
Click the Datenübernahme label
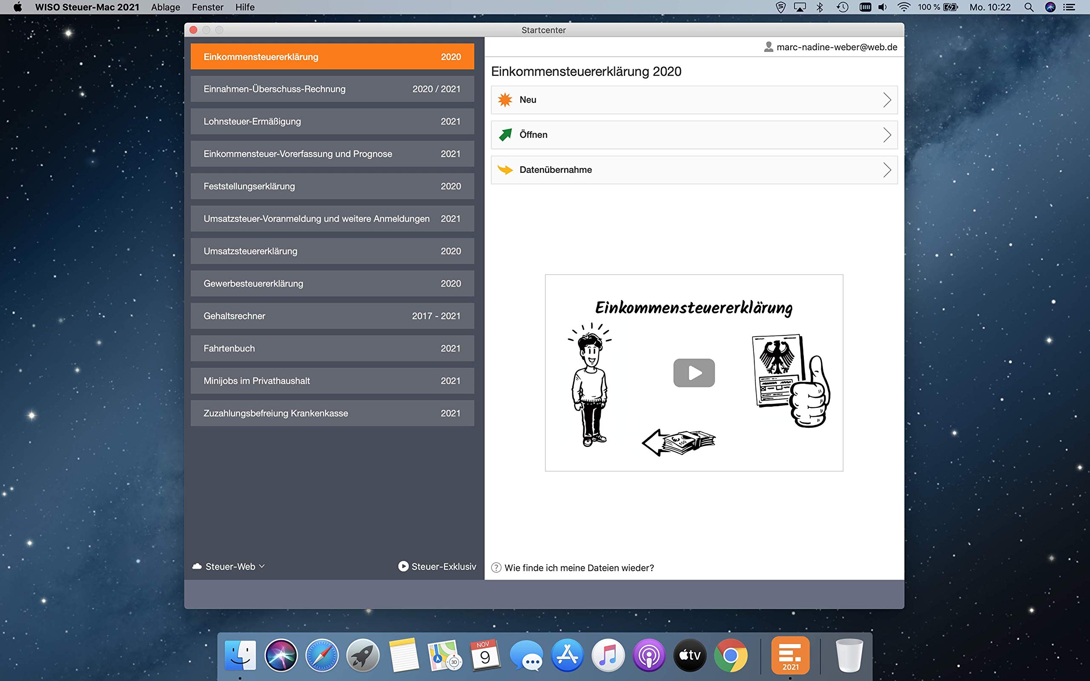pyautogui.click(x=556, y=170)
